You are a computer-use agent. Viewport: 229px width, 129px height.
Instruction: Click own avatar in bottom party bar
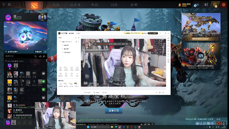[8, 122]
